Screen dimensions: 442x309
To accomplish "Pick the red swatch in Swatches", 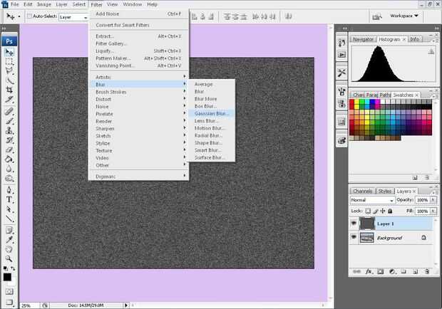I will pos(351,102).
